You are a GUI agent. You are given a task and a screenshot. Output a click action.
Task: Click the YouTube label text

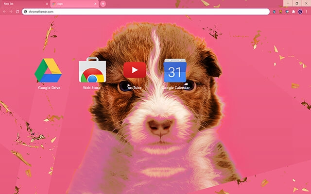pos(134,88)
